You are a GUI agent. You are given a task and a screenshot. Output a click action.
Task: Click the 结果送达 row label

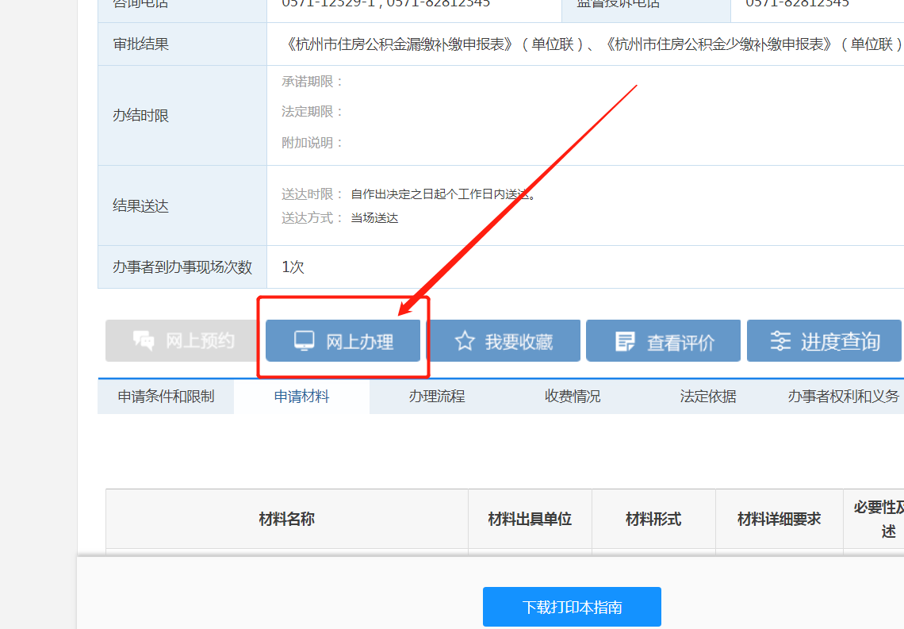pyautogui.click(x=141, y=206)
